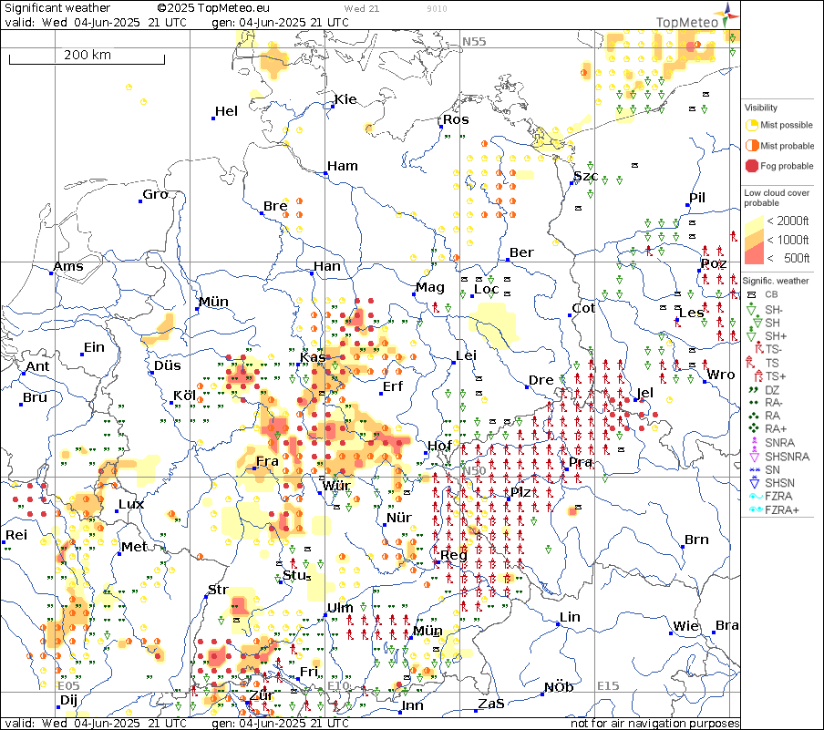
Task: Select the FZRA+ heavy freezing rain legend symbol
Action: 756,509
